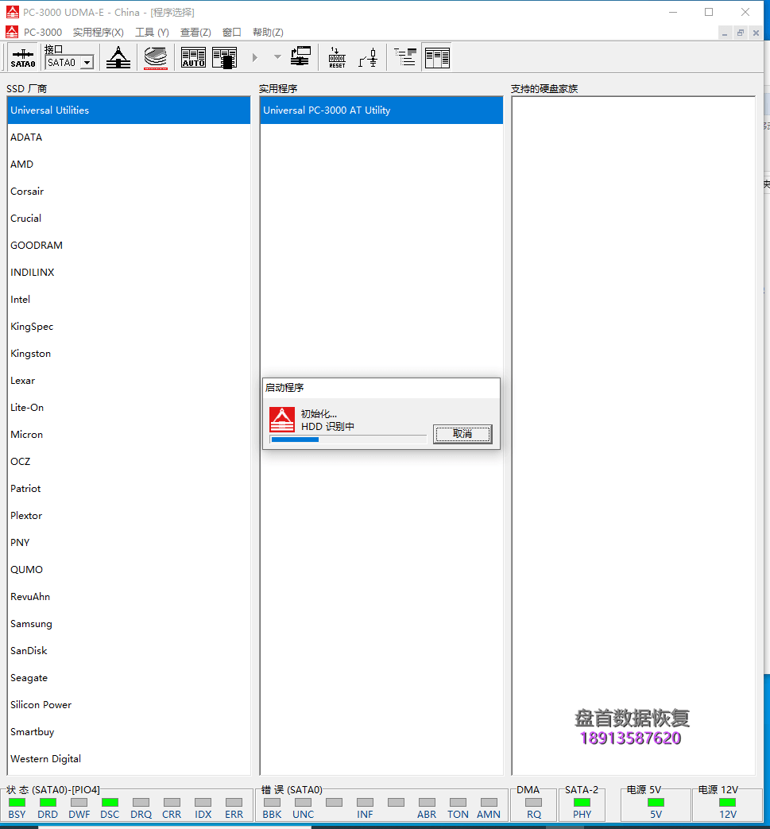Open the 查看(Z) menu
770x829 pixels.
[x=195, y=33]
